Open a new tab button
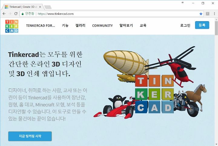The width and height of the screenshot is (218, 146). point(48,7)
